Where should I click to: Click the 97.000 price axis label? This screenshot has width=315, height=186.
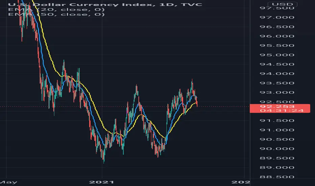point(277,17)
